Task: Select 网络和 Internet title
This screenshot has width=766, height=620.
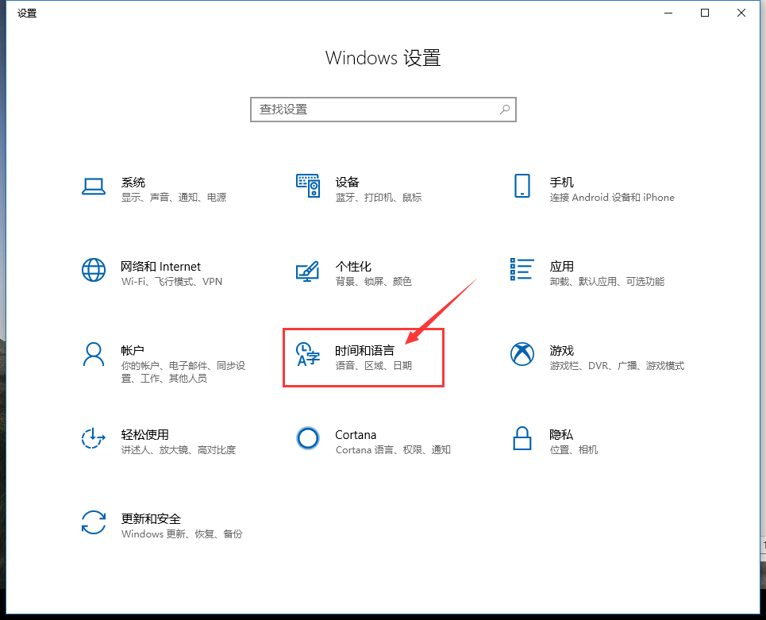Action: pos(160,266)
